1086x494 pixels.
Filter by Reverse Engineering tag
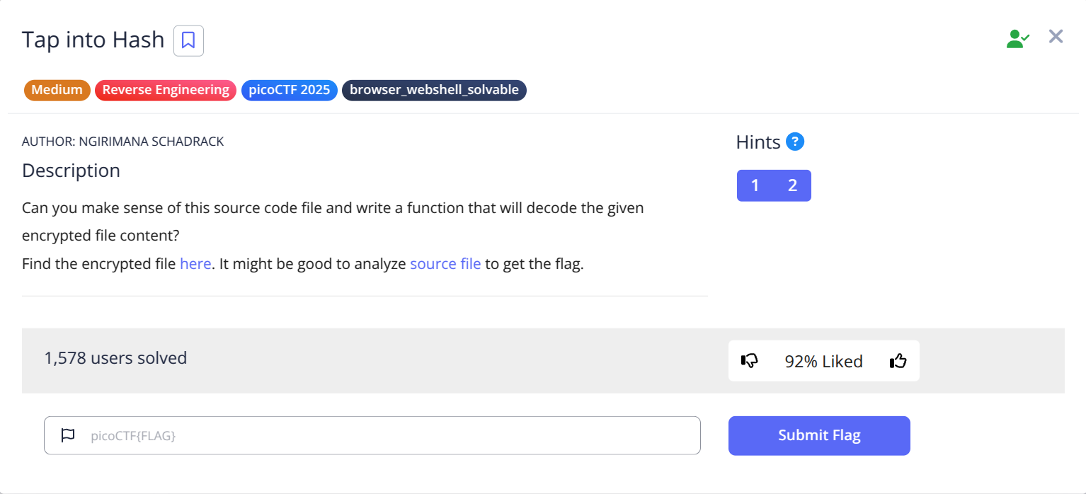pos(166,90)
